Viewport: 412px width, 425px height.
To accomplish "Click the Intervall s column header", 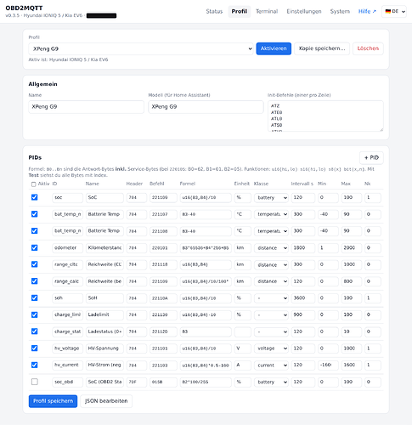I will pos(302,184).
